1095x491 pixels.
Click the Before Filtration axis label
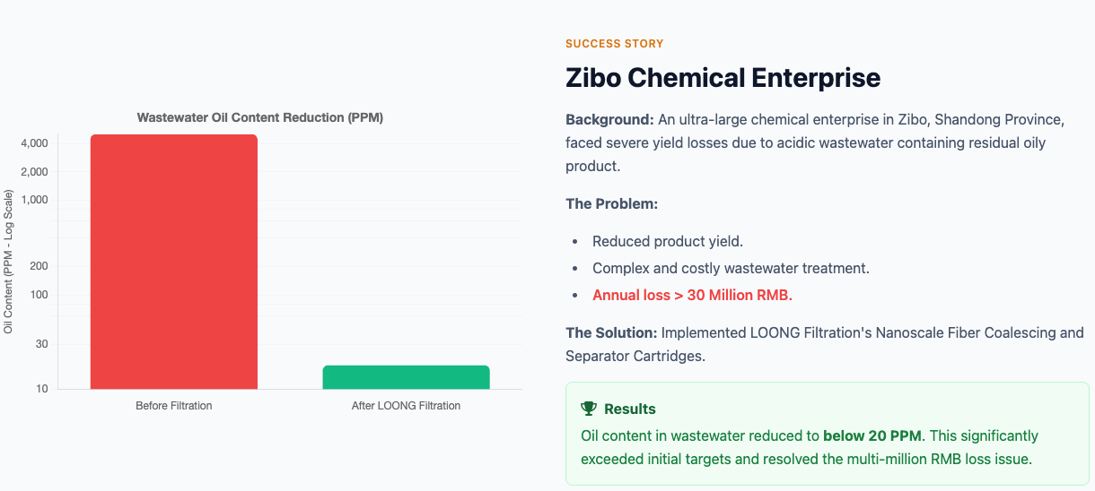click(174, 406)
